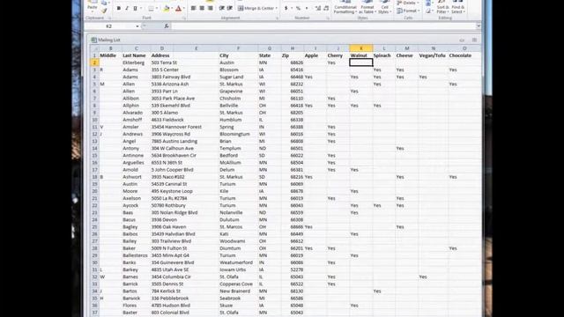Toggle Bold formatting
This screenshot has width=564, height=317.
click(119, 8)
